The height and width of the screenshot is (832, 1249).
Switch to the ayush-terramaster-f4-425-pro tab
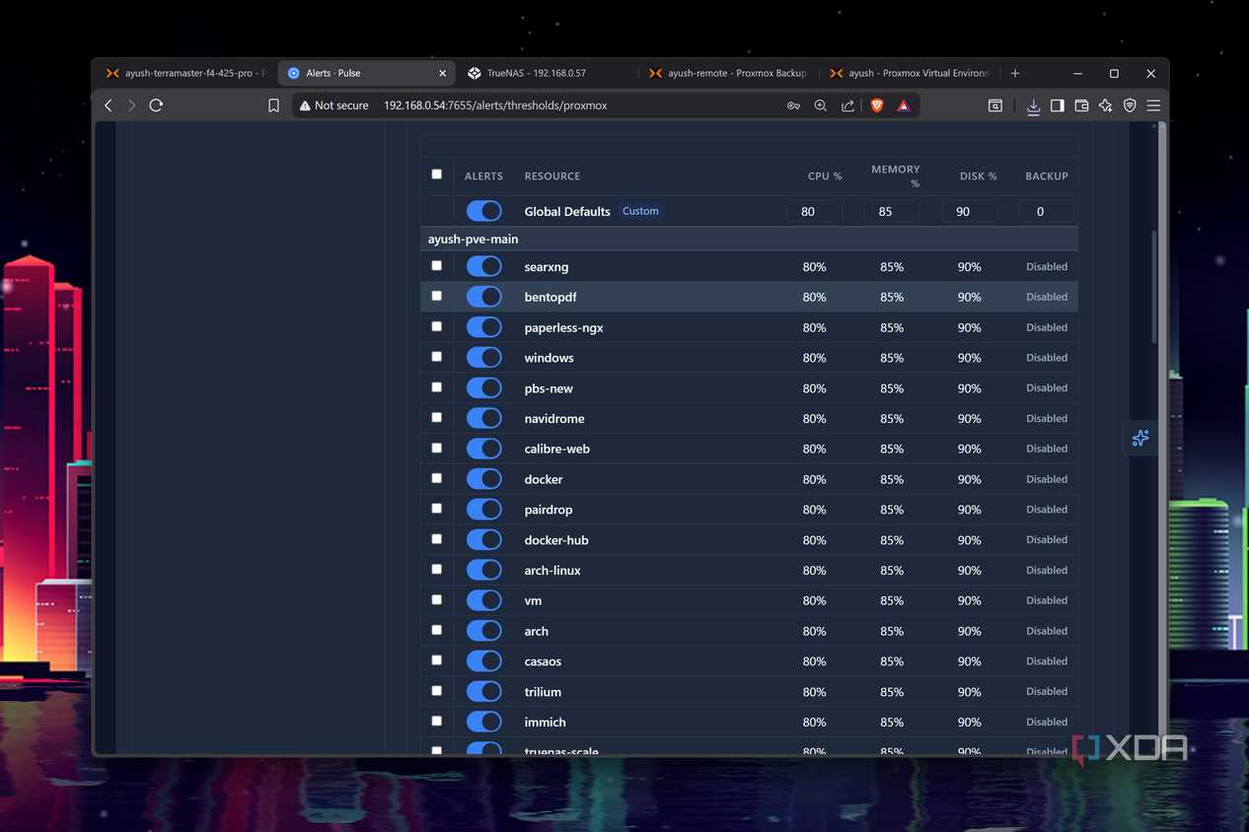tap(185, 73)
